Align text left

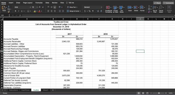48,11
